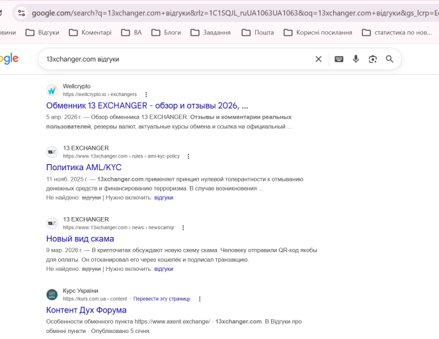Open the ВА bookmarks folder
The height and width of the screenshot is (339, 439).
(x=132, y=32)
